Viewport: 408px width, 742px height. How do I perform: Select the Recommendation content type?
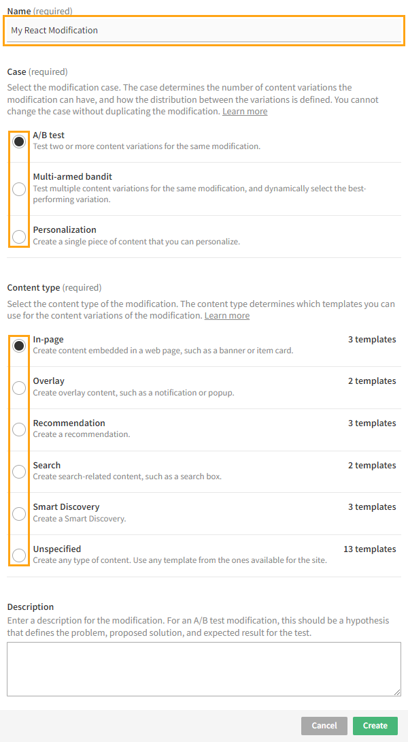[x=18, y=430]
